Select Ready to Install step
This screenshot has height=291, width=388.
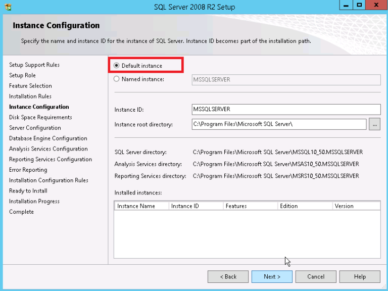coord(28,191)
